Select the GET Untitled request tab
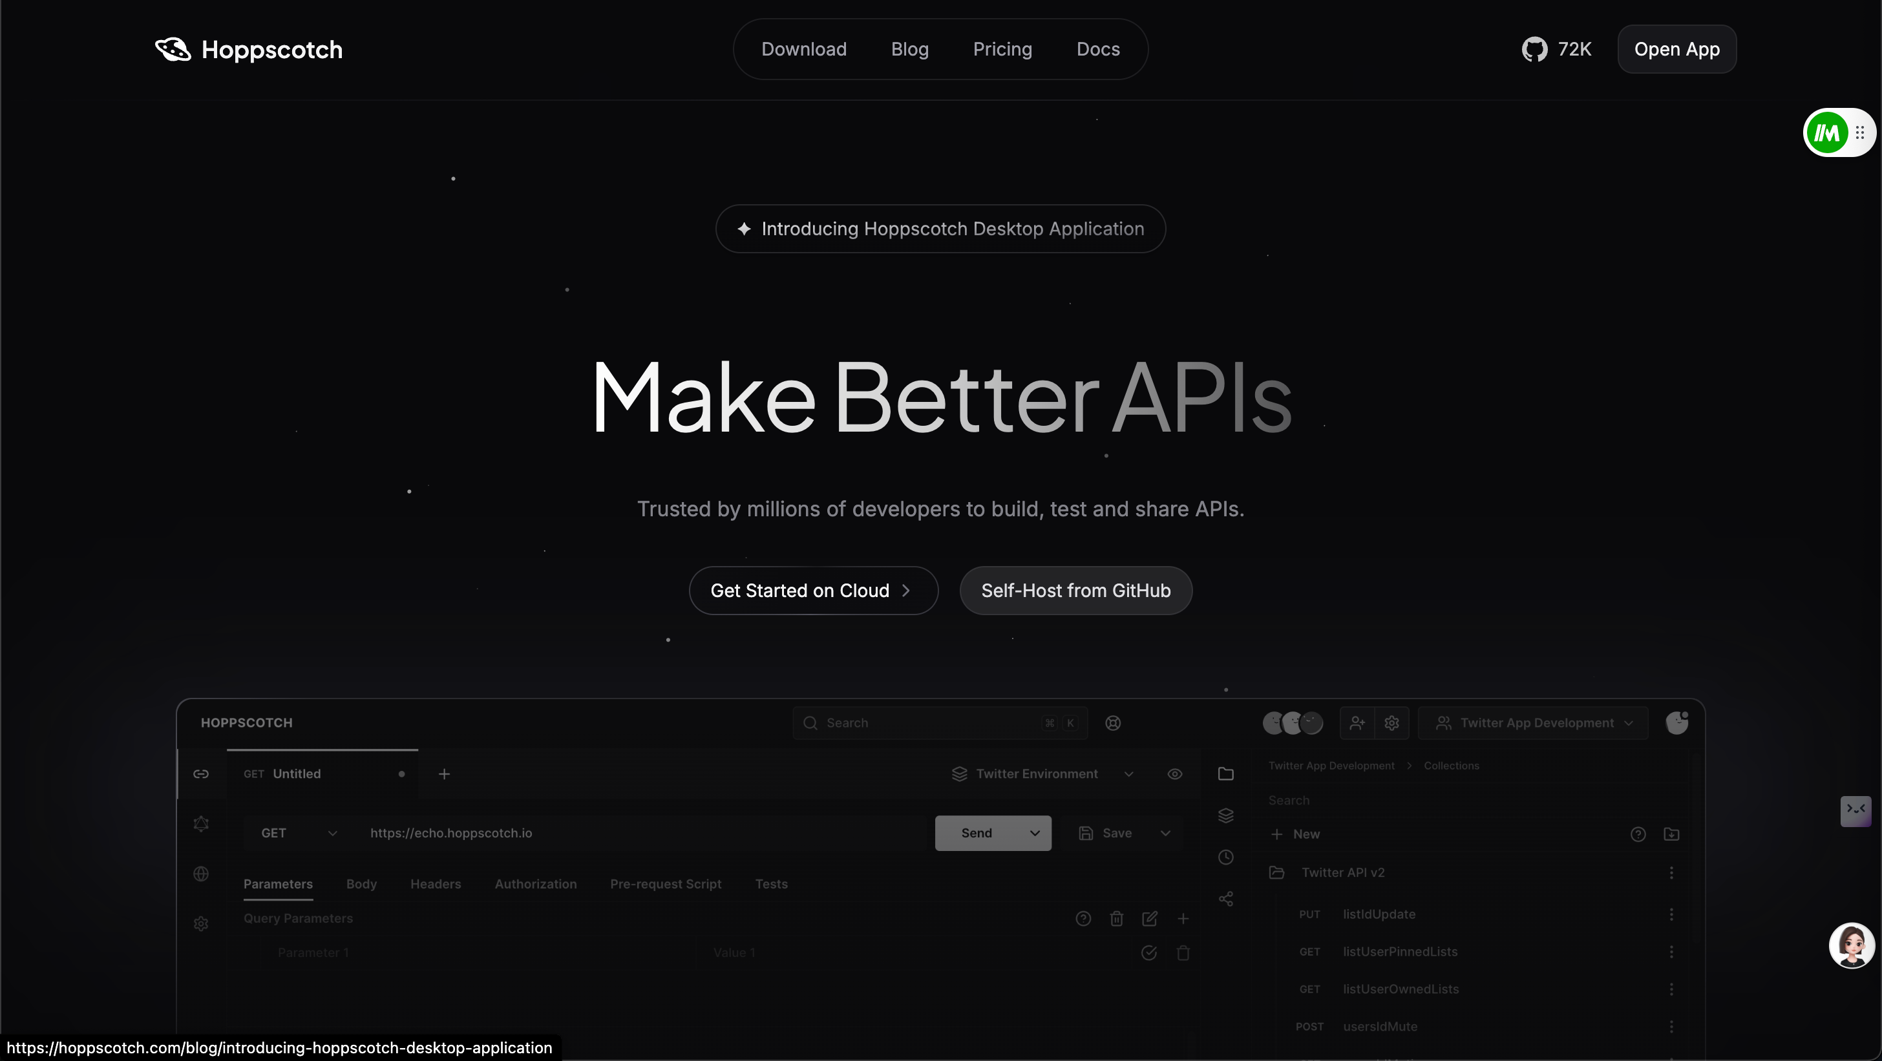 coord(322,774)
